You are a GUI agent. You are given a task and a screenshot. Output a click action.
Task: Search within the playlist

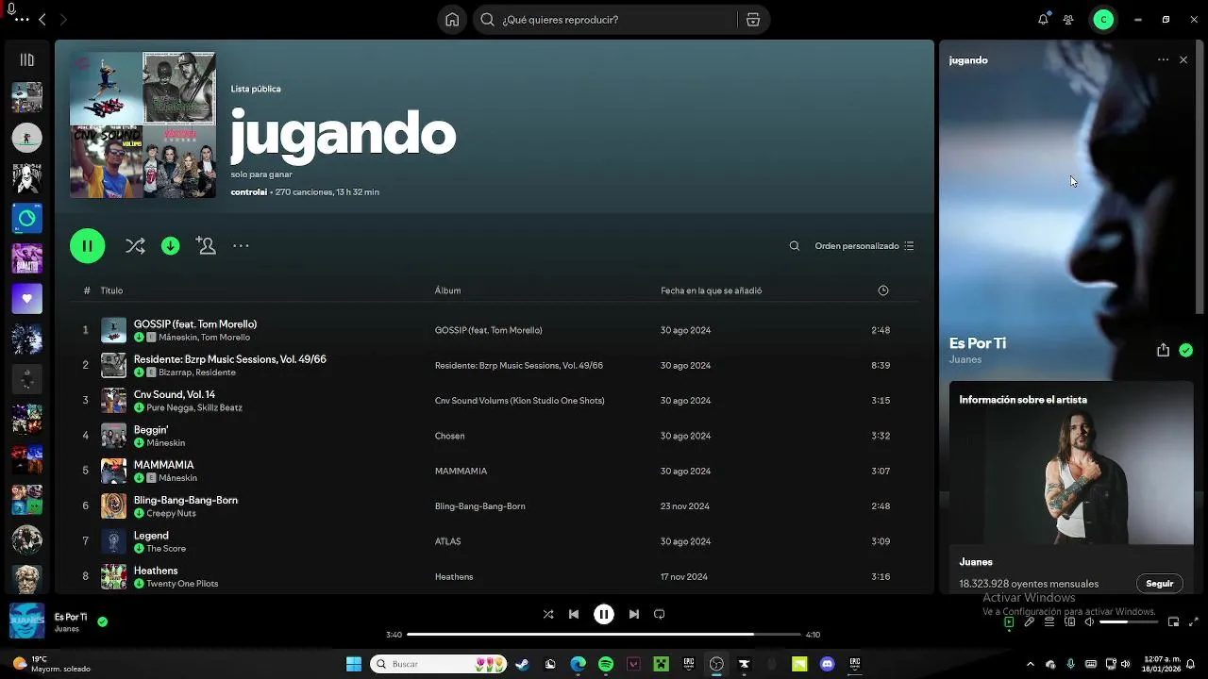coord(795,246)
